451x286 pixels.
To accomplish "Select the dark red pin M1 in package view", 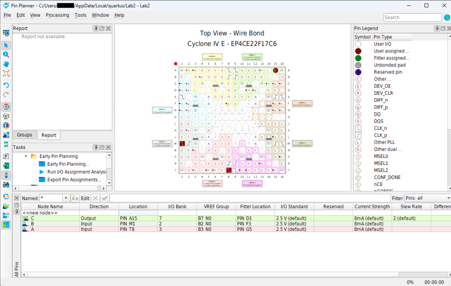I will point(182,143).
